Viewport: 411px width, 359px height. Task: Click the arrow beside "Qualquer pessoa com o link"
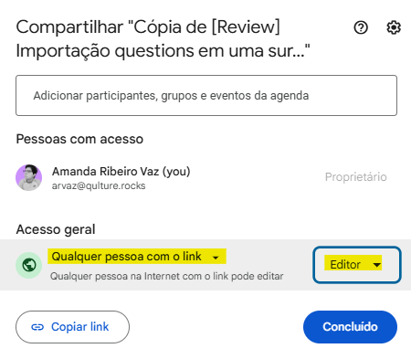coord(216,258)
